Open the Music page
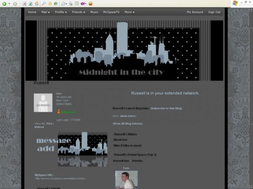 coord(94,12)
